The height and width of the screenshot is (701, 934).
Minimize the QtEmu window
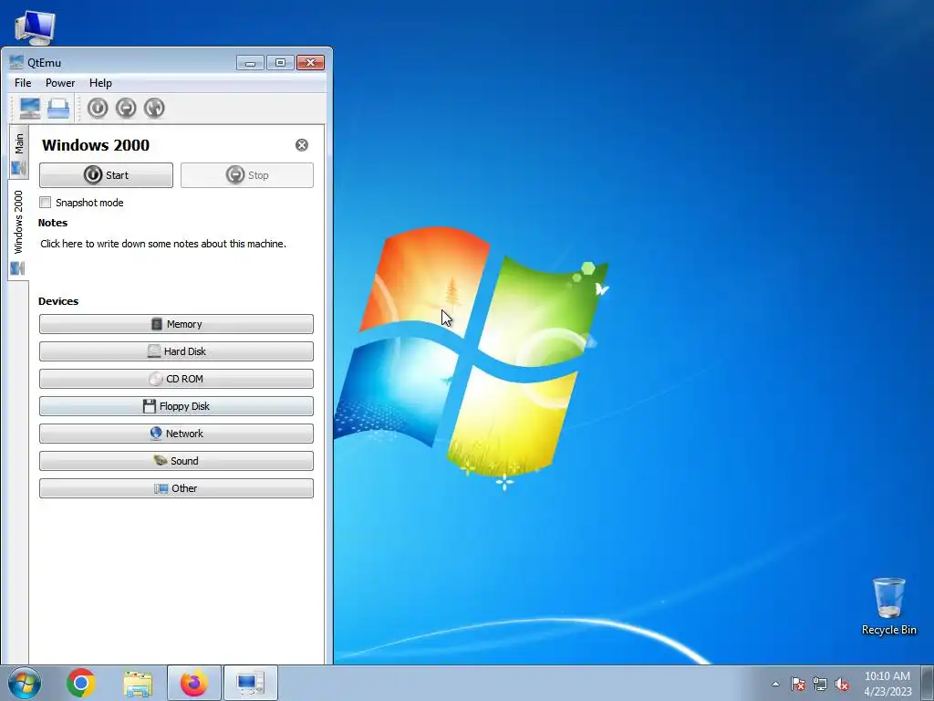(250, 63)
